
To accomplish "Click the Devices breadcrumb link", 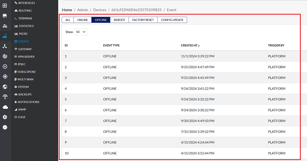I will pos(100,10).
